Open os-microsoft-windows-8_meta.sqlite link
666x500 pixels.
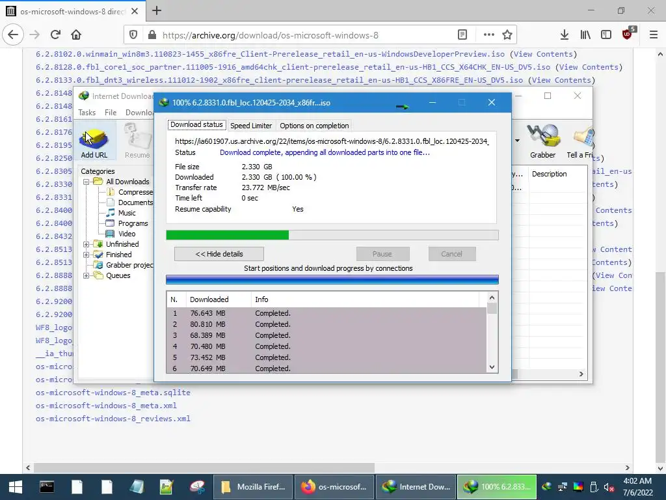(113, 393)
